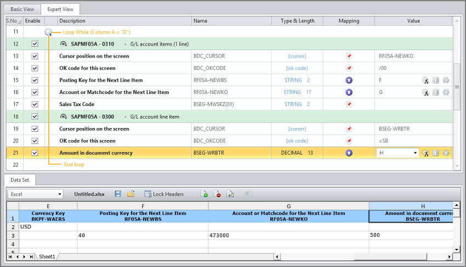Click the delete row icon in Data Set toolbar
This screenshot has height=267, width=466.
pos(218,194)
